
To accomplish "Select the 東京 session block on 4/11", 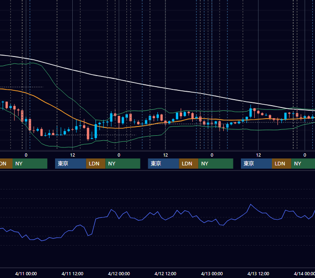I will [x=70, y=164].
